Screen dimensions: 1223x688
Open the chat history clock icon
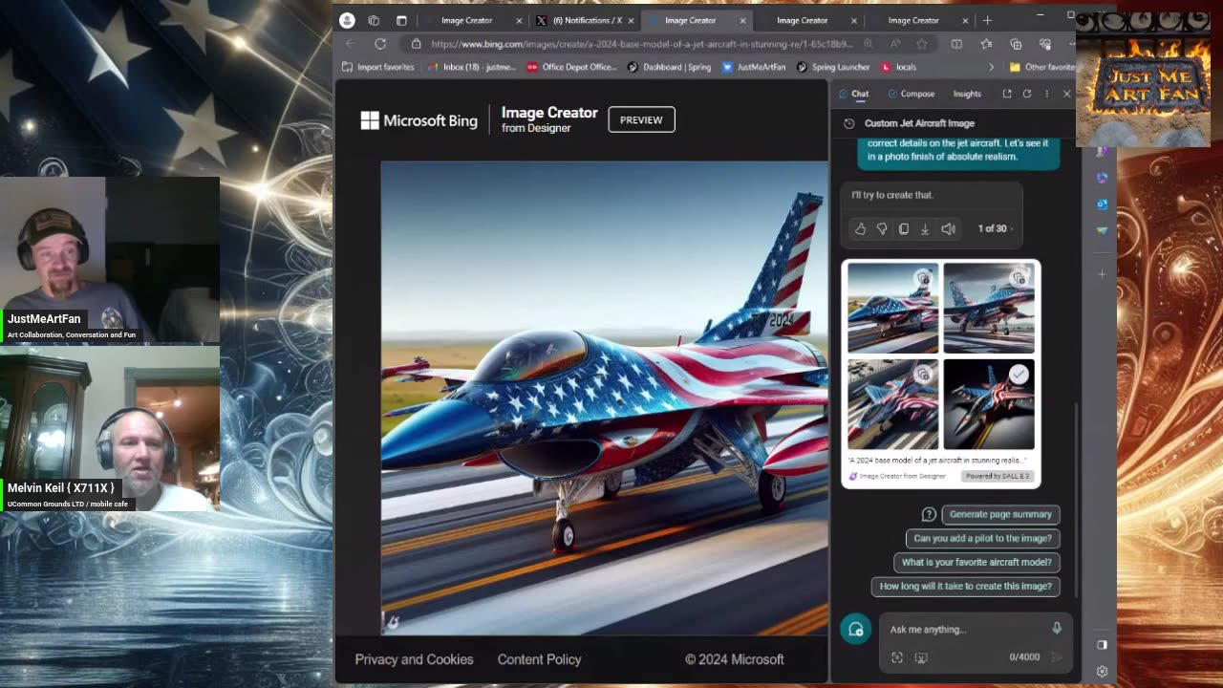(x=848, y=123)
